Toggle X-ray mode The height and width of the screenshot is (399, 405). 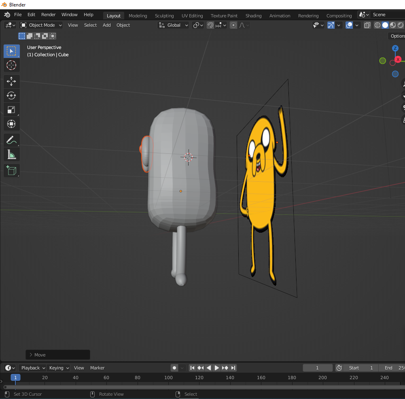pos(367,25)
